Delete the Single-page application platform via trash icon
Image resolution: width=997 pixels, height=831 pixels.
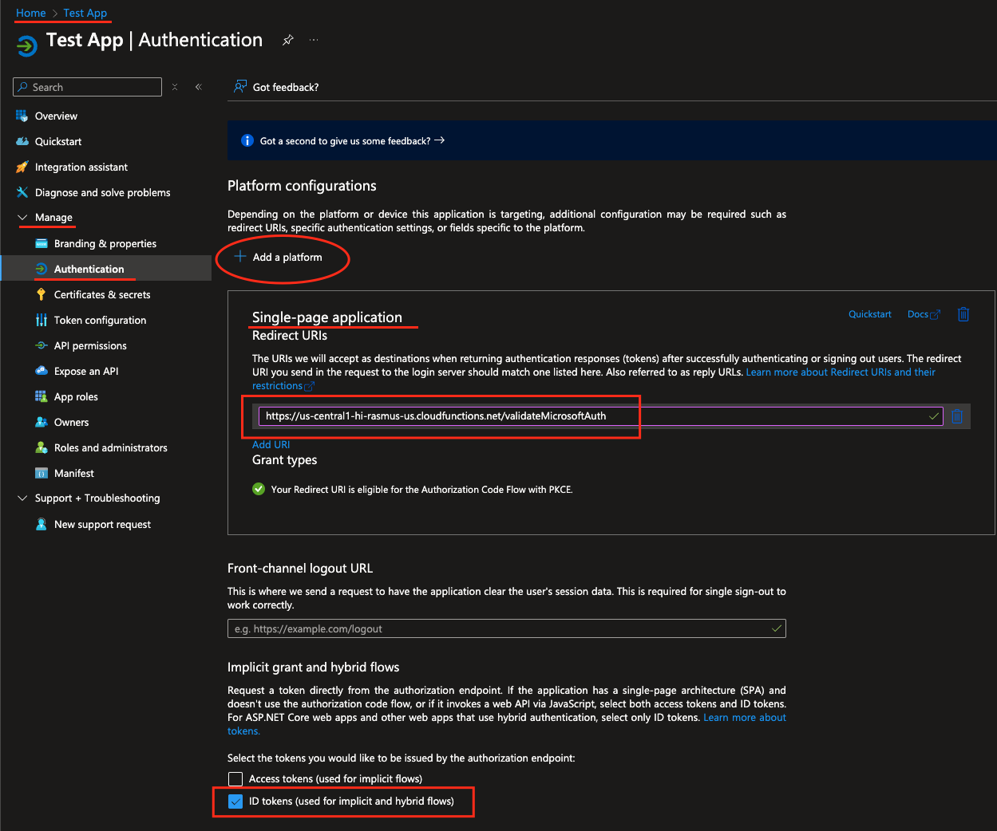(x=963, y=314)
